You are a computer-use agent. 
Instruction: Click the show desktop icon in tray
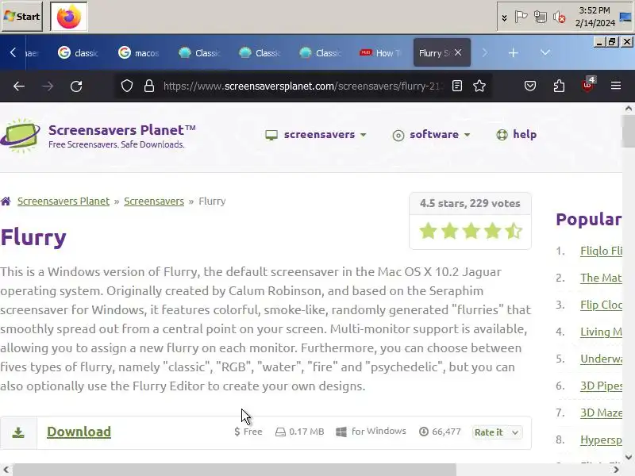coord(625,17)
